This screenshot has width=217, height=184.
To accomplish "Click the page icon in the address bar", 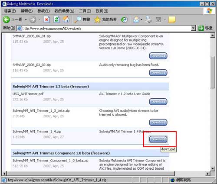I will [20, 28].
